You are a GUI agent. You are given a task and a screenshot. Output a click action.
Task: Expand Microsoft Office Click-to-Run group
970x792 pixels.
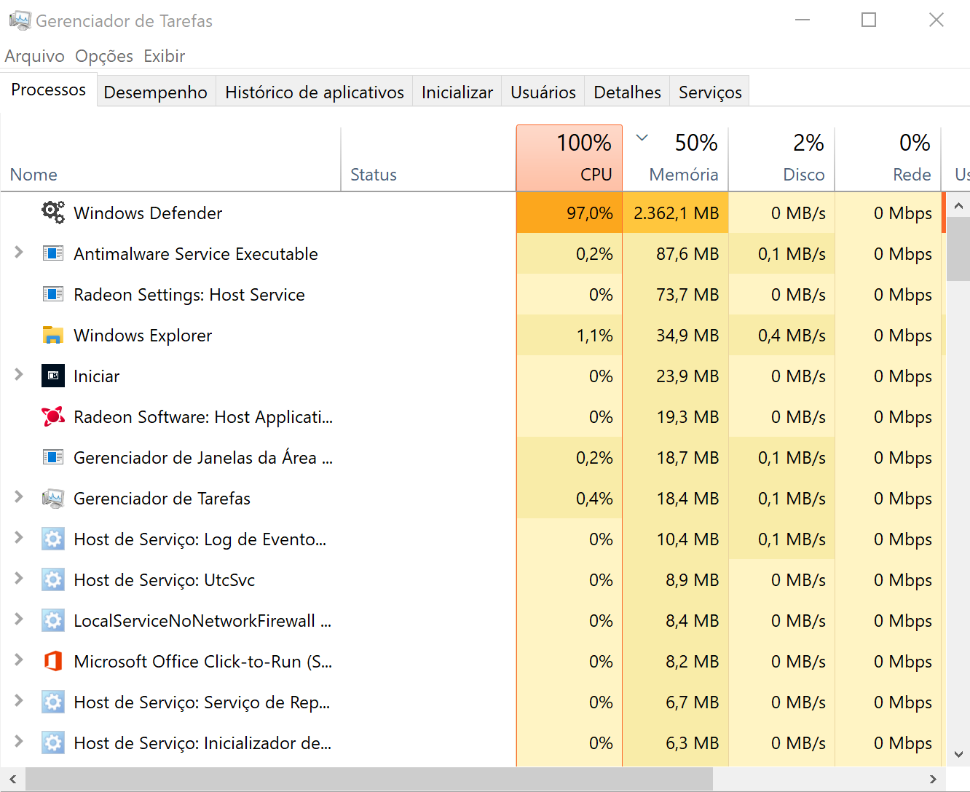click(x=19, y=660)
